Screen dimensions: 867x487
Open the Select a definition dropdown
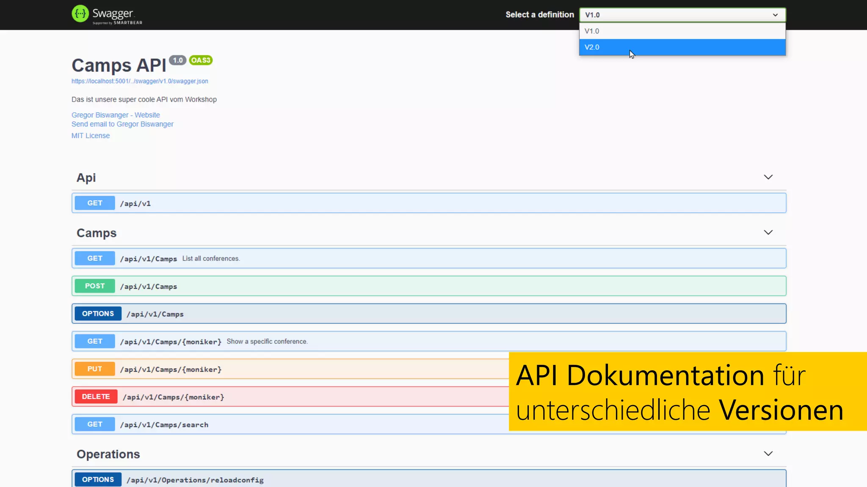[x=682, y=15]
